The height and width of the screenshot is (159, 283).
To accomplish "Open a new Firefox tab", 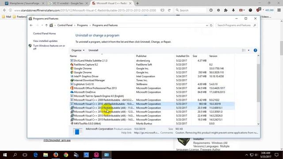I will click(138, 3).
